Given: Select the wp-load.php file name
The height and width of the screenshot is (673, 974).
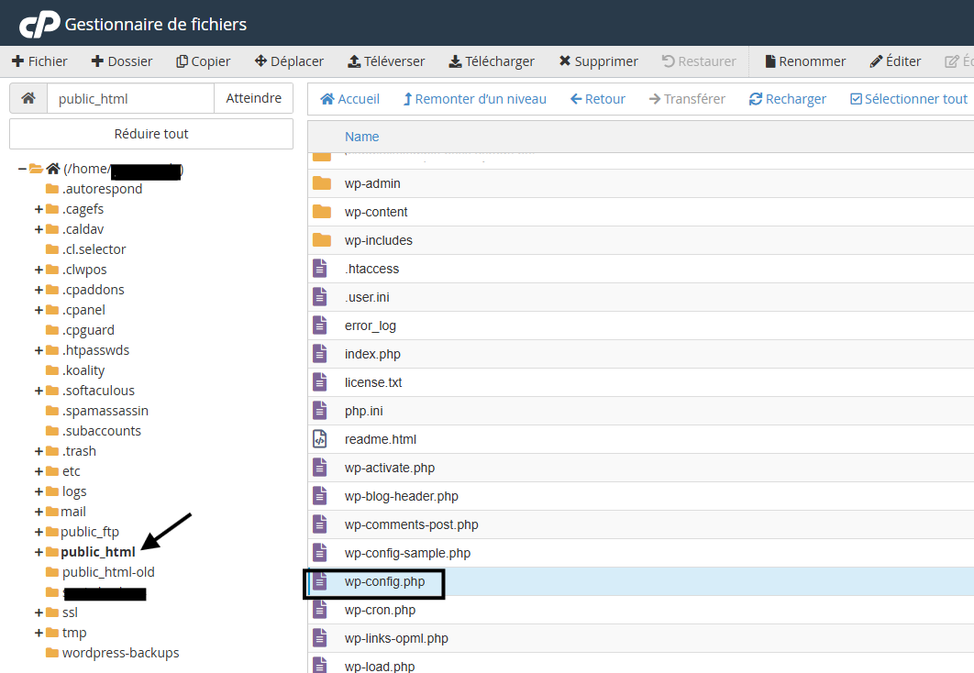Looking at the screenshot, I should (x=380, y=667).
